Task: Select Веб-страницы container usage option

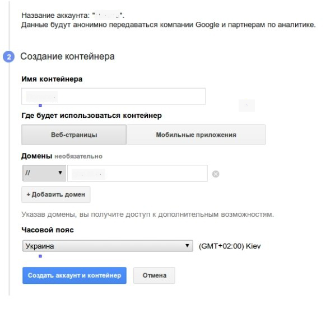Action: pos(74,135)
